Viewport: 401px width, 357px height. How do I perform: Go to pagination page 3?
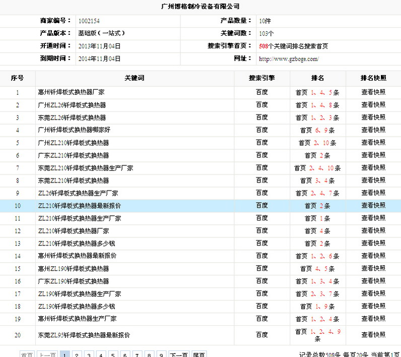(x=89, y=354)
